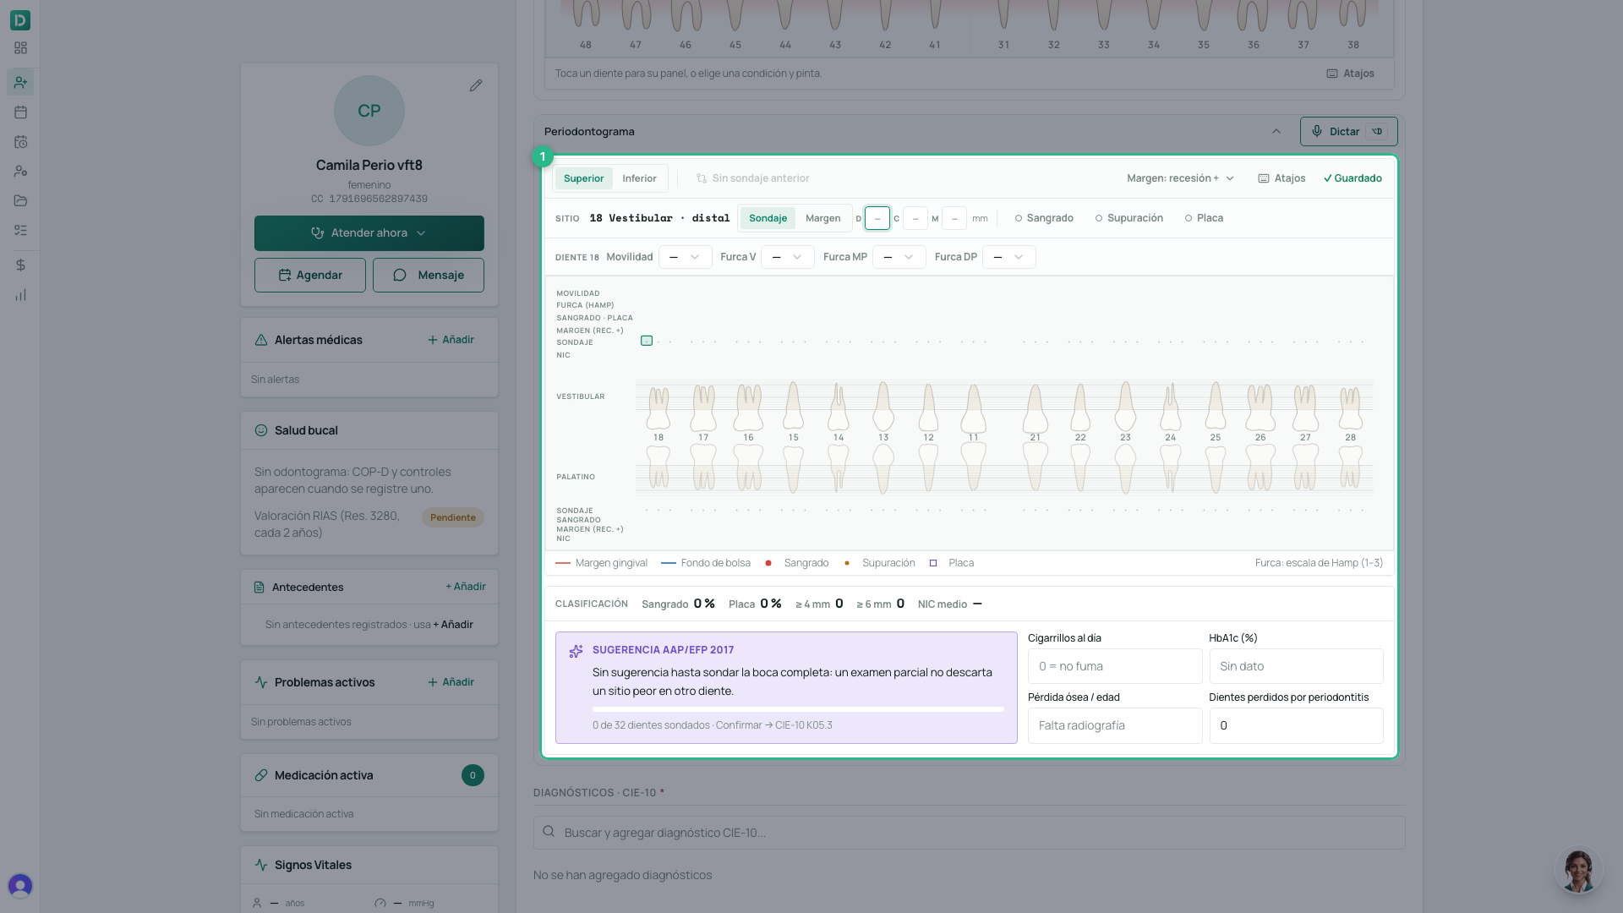Screen dimensions: 1623x913
Task: Open the calendar icon in left sidebar
Action: pyautogui.click(x=21, y=112)
